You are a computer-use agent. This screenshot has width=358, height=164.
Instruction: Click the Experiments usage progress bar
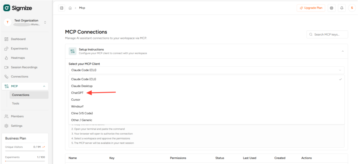(25, 161)
